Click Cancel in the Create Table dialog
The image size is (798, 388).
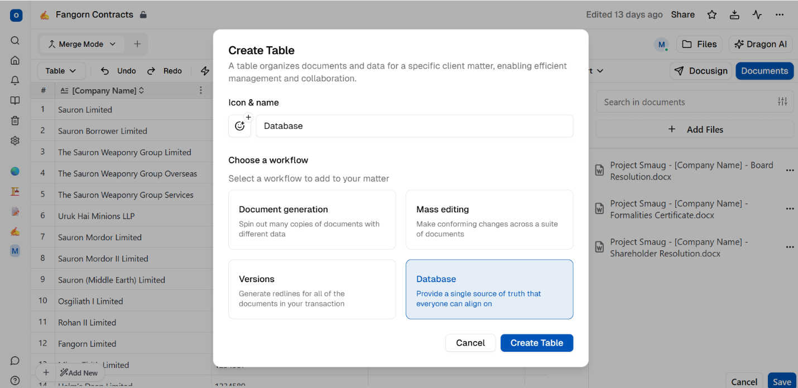point(470,343)
